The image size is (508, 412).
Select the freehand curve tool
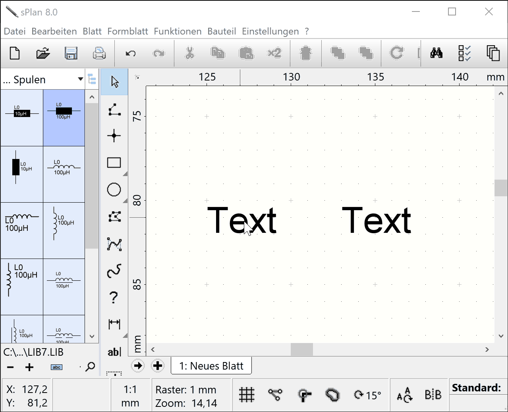(x=114, y=271)
